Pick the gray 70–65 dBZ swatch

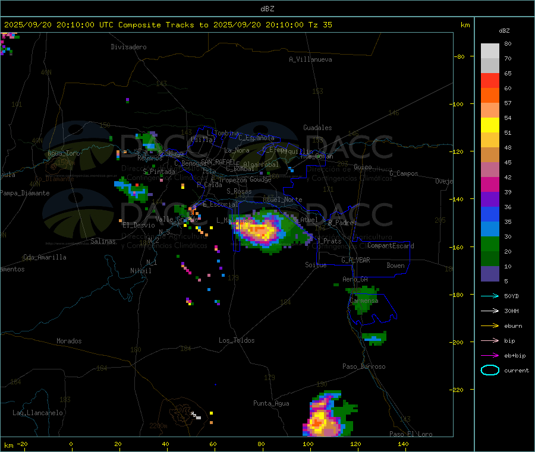click(x=490, y=66)
